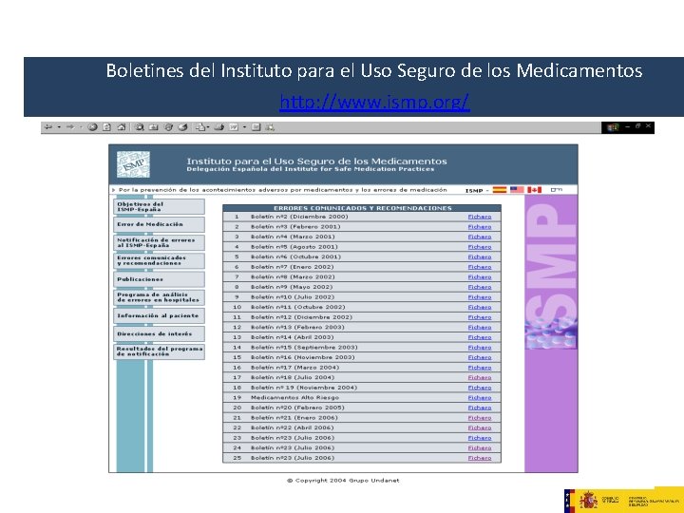Open the Mail icon dropdown arrow
The height and width of the screenshot is (513, 684).
[x=208, y=127]
